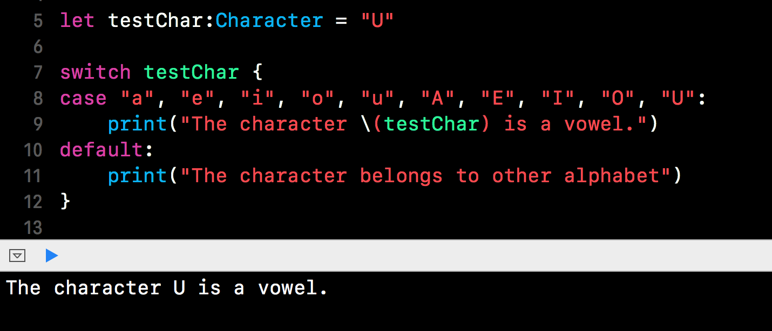Image resolution: width=772 pixels, height=331 pixels.
Task: Click the default keyword
Action: tap(101, 150)
